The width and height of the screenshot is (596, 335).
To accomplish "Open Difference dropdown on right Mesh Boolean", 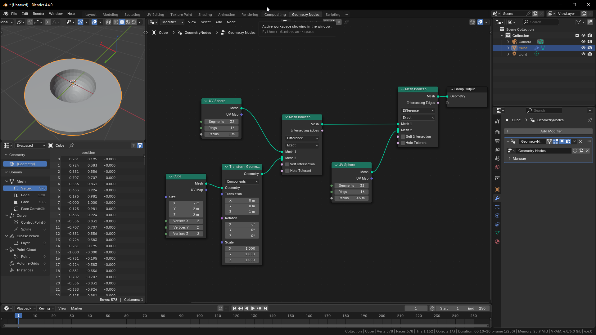I will tap(418, 111).
